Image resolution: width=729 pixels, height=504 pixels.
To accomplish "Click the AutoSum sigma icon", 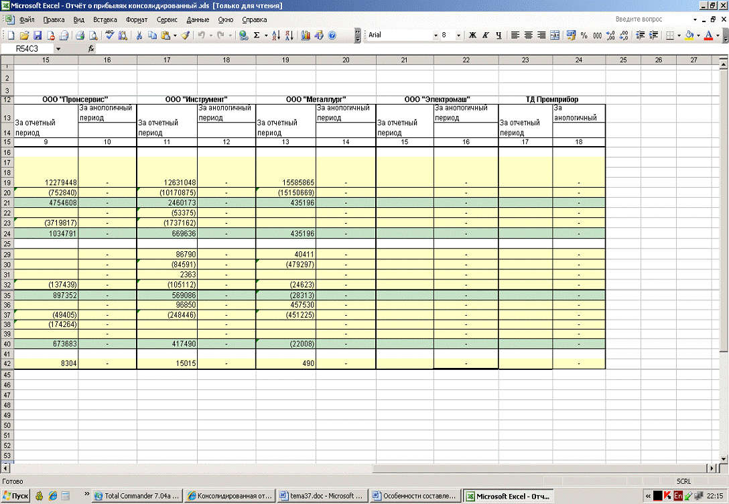I will pos(257,35).
